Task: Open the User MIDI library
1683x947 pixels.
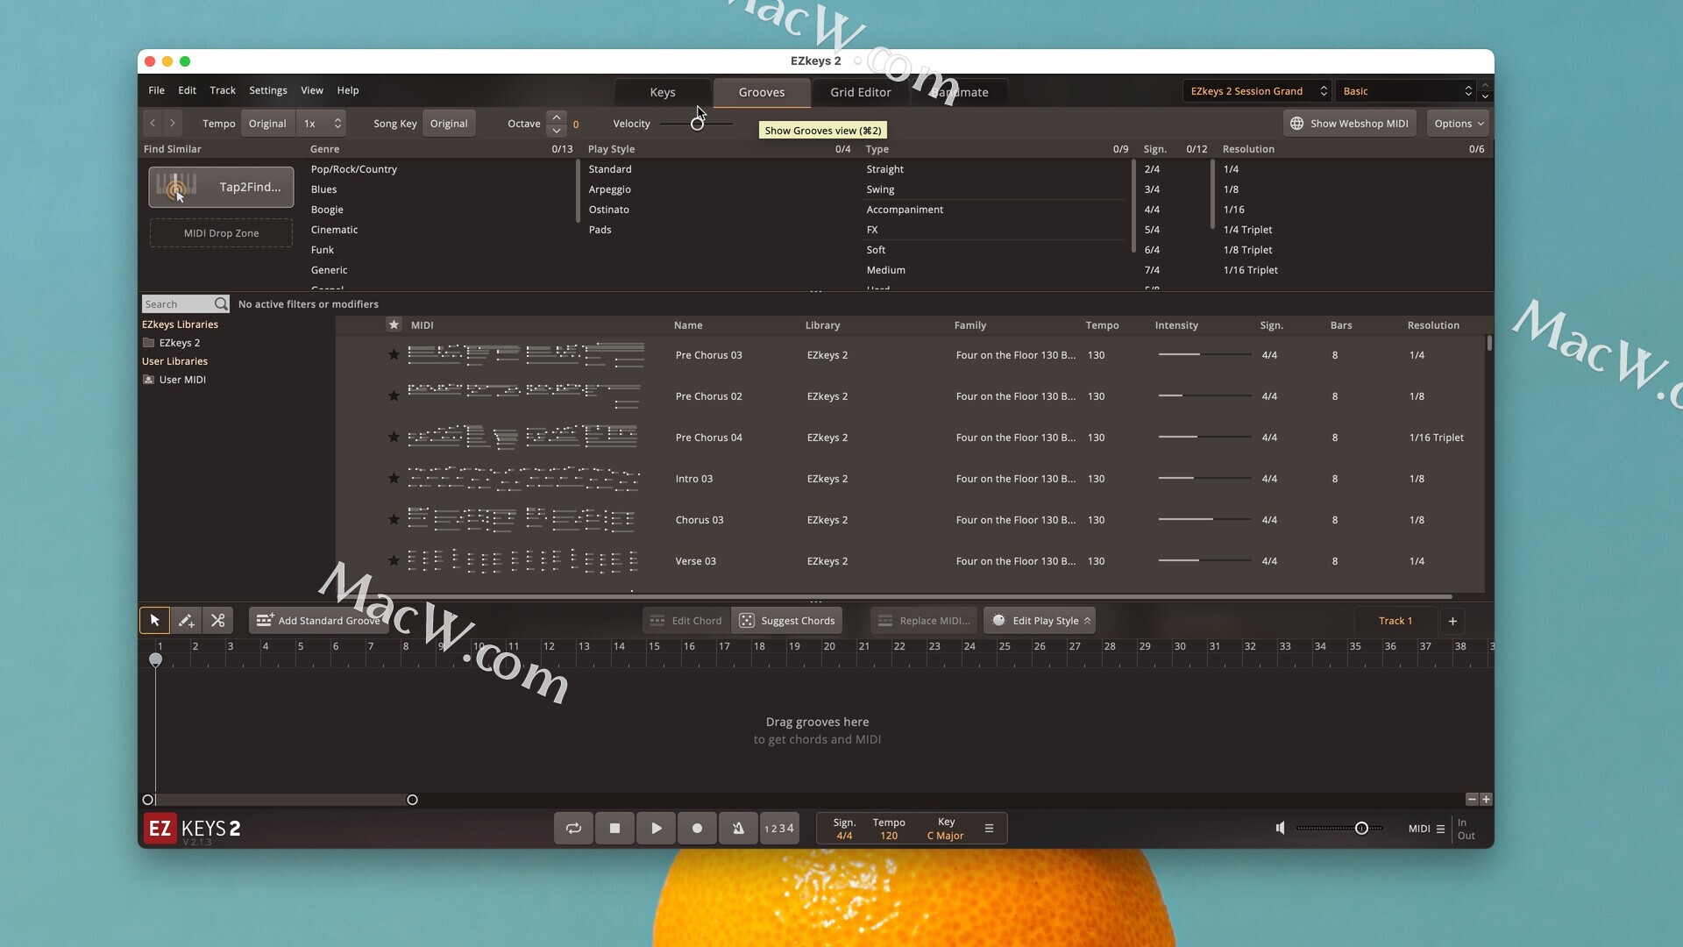Action: pyautogui.click(x=181, y=380)
